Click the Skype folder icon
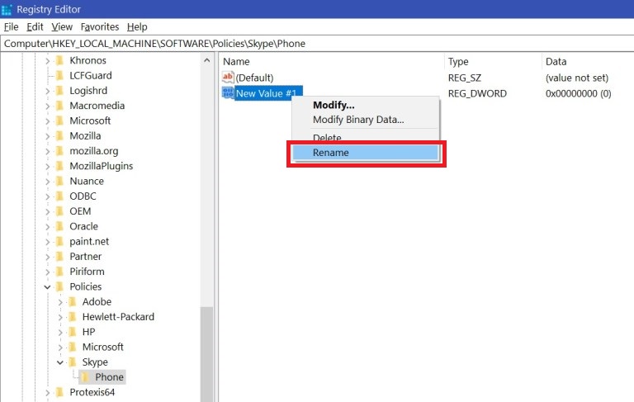The height and width of the screenshot is (402, 634). [73, 362]
